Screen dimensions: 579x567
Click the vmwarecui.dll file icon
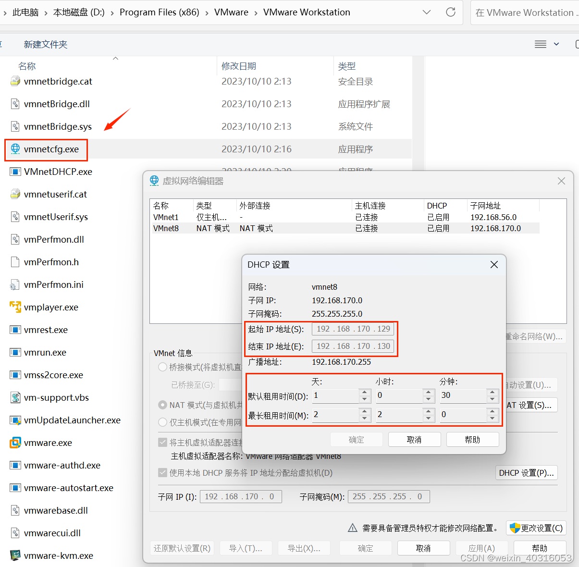15,533
